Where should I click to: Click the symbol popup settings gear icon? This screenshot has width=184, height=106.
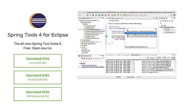(156, 29)
